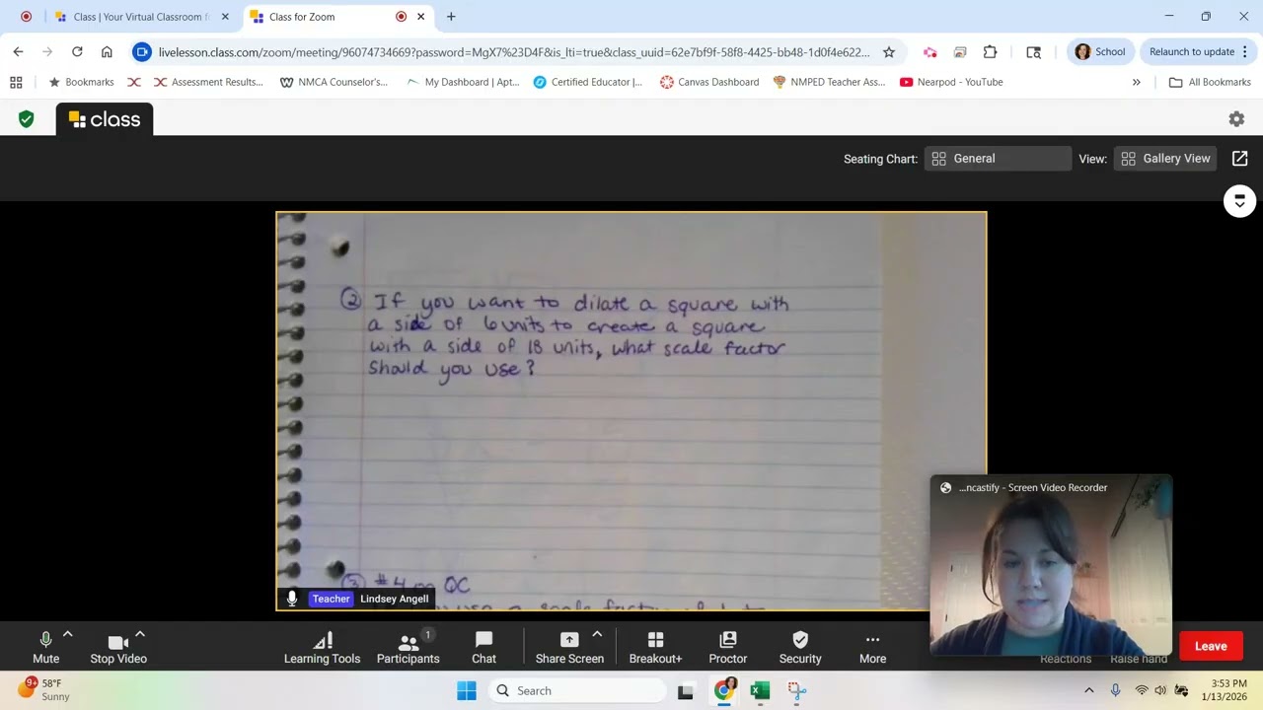
Task: Expand the share options arrow beside Share Screen
Action: click(597, 635)
